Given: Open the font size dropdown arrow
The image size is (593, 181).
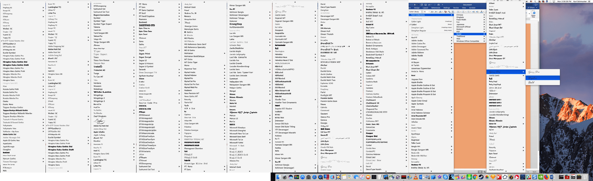Looking at the screenshot, I should (429, 12).
